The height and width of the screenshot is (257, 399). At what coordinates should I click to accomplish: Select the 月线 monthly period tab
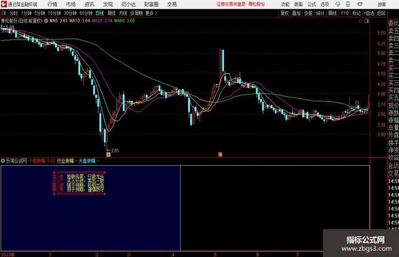point(123,13)
